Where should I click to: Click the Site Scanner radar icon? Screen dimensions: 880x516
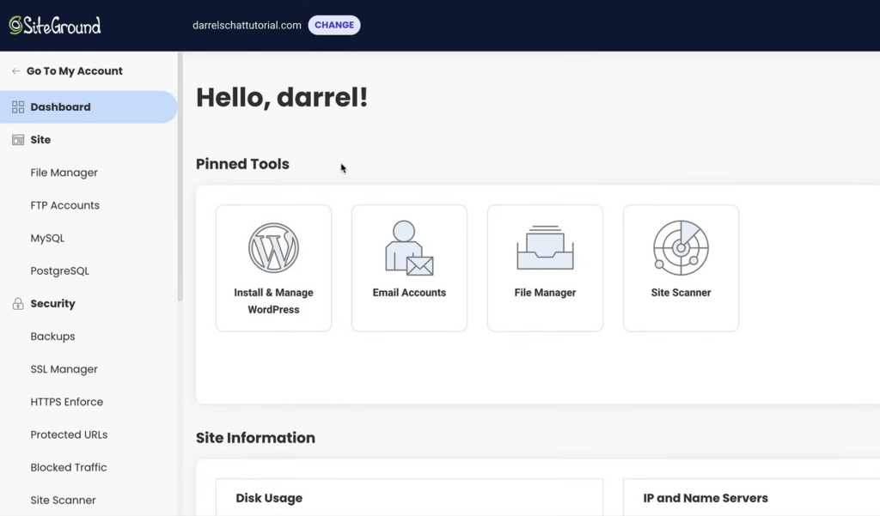pyautogui.click(x=681, y=248)
